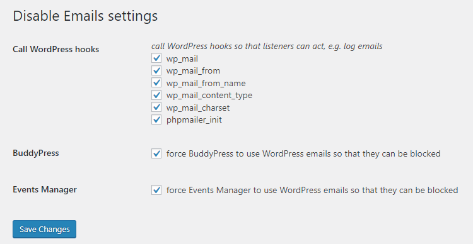Toggle the wp_mail_from_name checkbox
Screen dimensions: 473x244
[x=156, y=83]
